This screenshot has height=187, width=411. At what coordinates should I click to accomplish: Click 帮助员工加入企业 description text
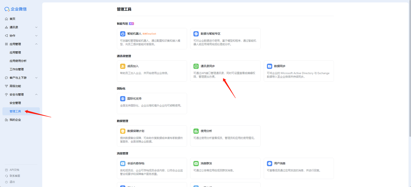pos(144,73)
